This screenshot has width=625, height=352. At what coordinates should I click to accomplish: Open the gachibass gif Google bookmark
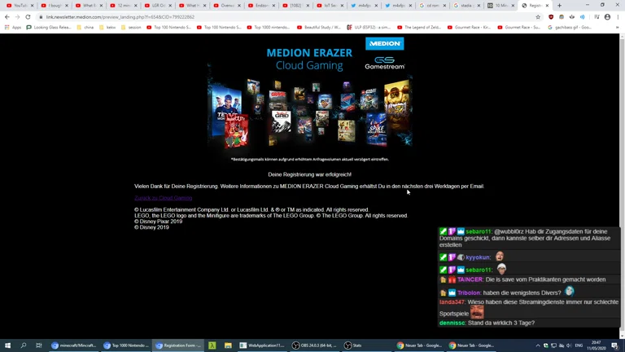(x=570, y=28)
